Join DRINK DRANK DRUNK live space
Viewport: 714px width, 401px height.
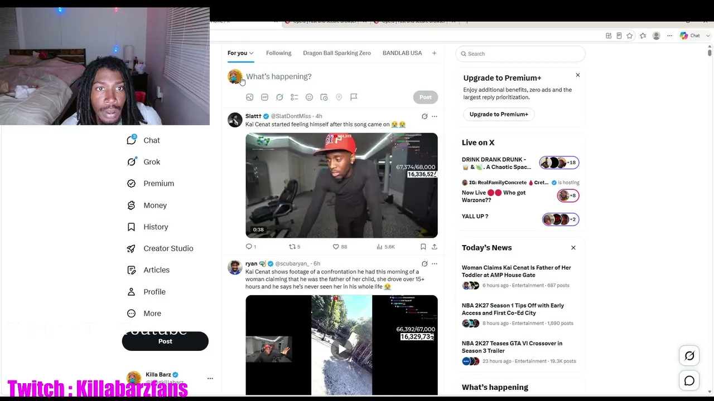click(x=520, y=163)
